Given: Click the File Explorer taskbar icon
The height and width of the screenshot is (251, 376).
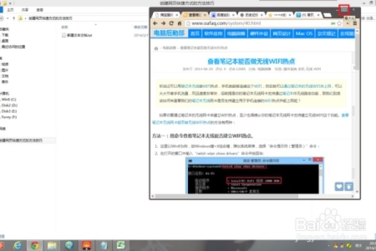Looking at the screenshot, I should [x=52, y=245].
